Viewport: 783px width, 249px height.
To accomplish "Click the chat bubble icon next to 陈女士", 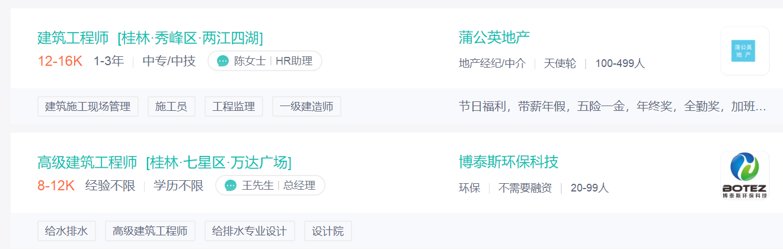I will tap(223, 60).
